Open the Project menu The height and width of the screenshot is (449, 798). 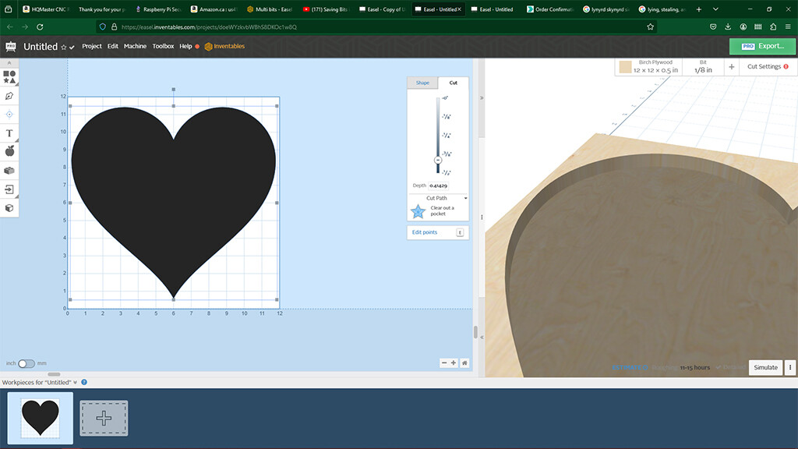92,46
